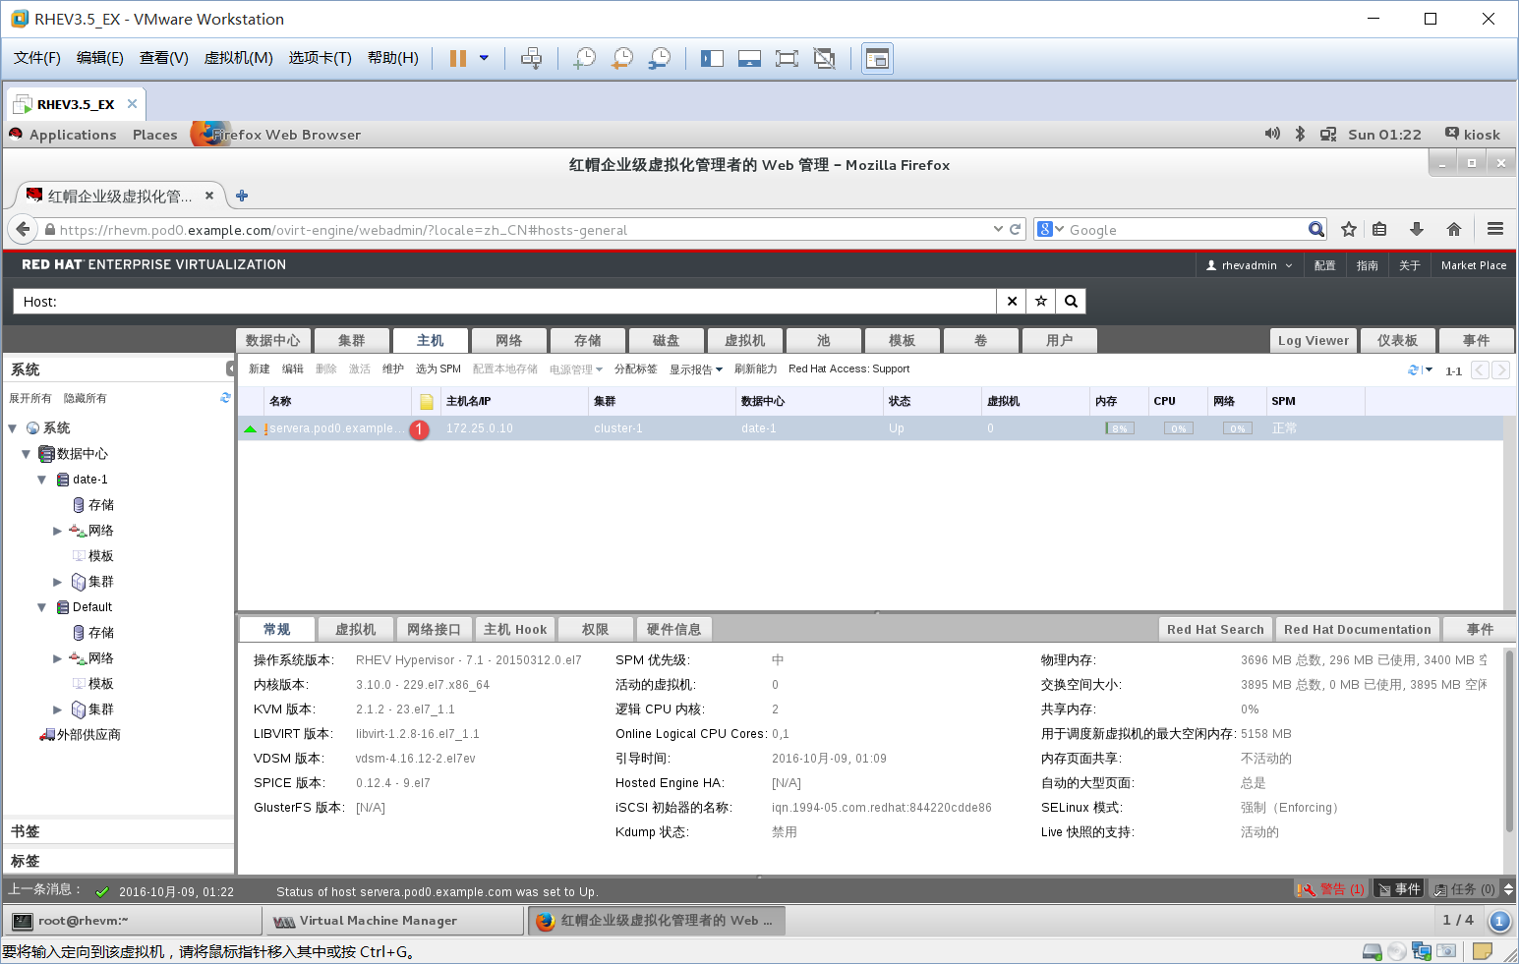
Task: Open the 硬件信息 sub-tab
Action: [673, 629]
